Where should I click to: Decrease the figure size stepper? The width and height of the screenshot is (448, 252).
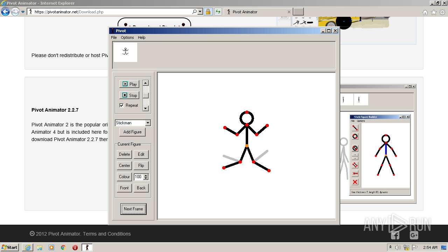coord(146,178)
